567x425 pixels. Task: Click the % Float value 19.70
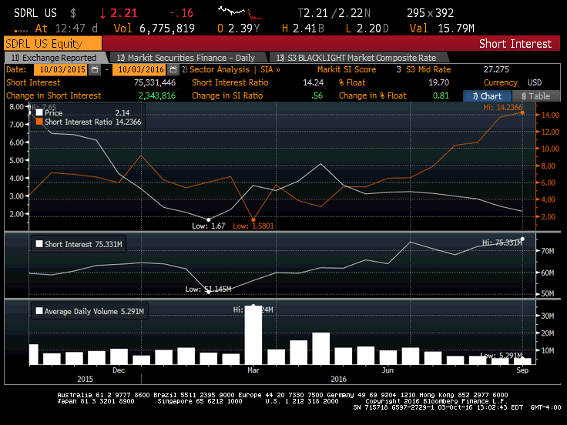438,82
